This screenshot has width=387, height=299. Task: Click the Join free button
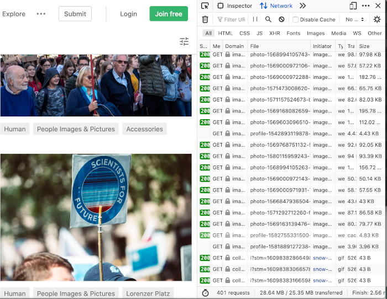coord(168,14)
